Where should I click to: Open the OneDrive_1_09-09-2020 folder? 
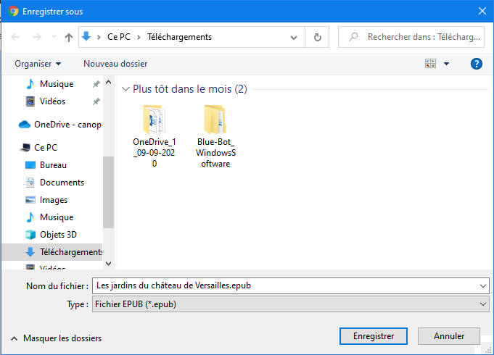click(154, 136)
